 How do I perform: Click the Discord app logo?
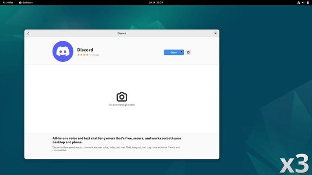[x=63, y=52]
